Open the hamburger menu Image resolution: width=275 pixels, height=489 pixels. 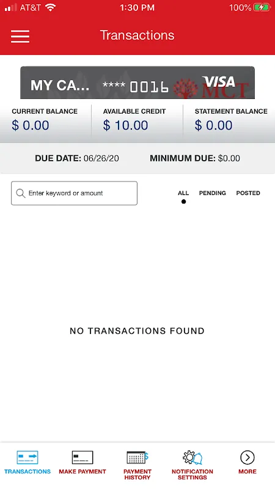pos(20,37)
